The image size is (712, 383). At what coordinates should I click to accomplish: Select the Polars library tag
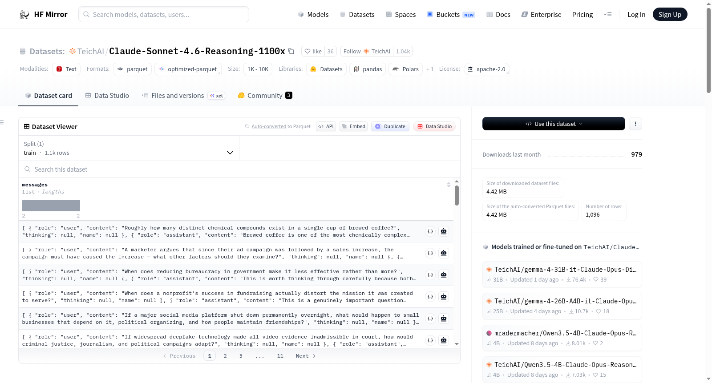[405, 69]
